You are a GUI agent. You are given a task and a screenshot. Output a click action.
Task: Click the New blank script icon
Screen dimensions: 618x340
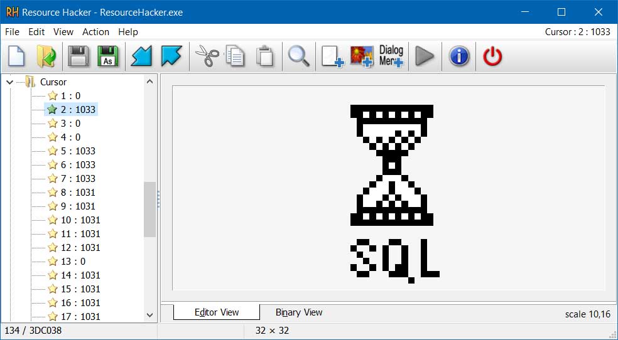(16, 56)
